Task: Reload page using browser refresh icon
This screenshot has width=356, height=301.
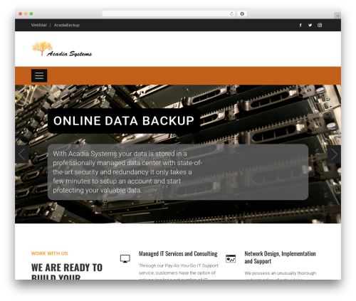Action: 231,14
